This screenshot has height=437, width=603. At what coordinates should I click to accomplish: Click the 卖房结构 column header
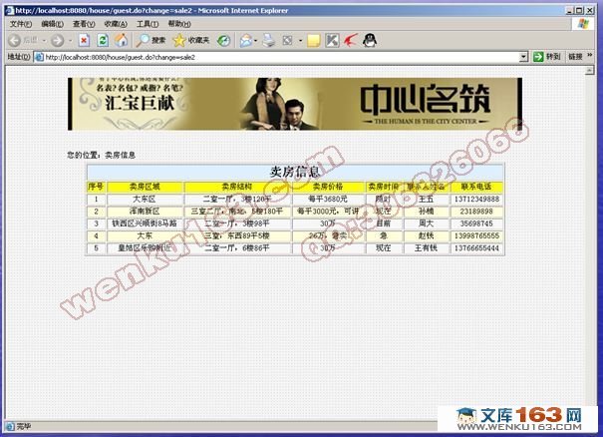237,187
